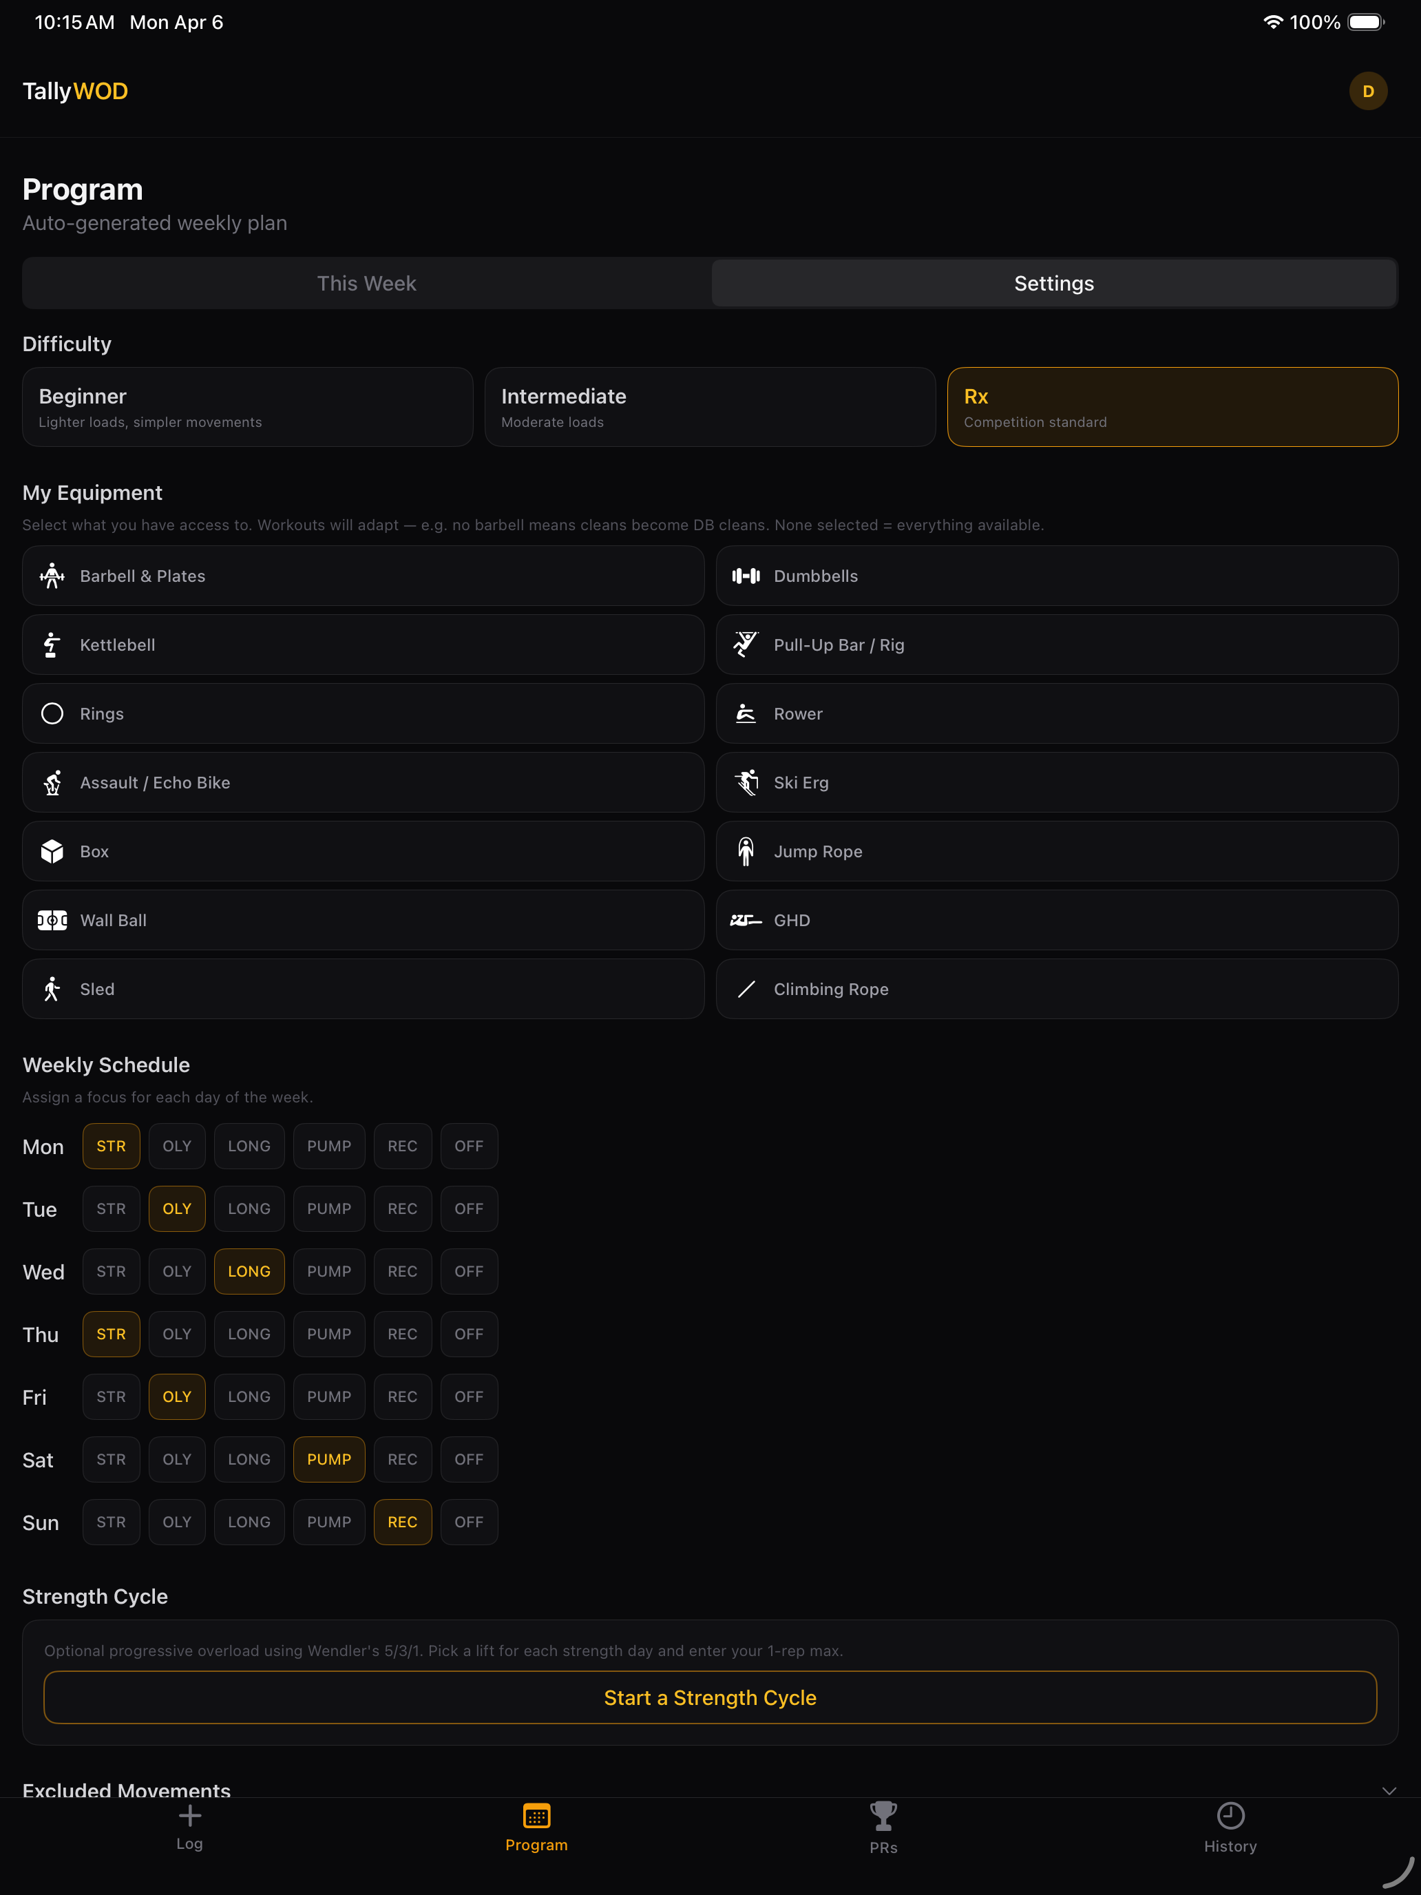The height and width of the screenshot is (1895, 1421).
Task: Set Tuesday focus to STR
Action: pyautogui.click(x=112, y=1208)
